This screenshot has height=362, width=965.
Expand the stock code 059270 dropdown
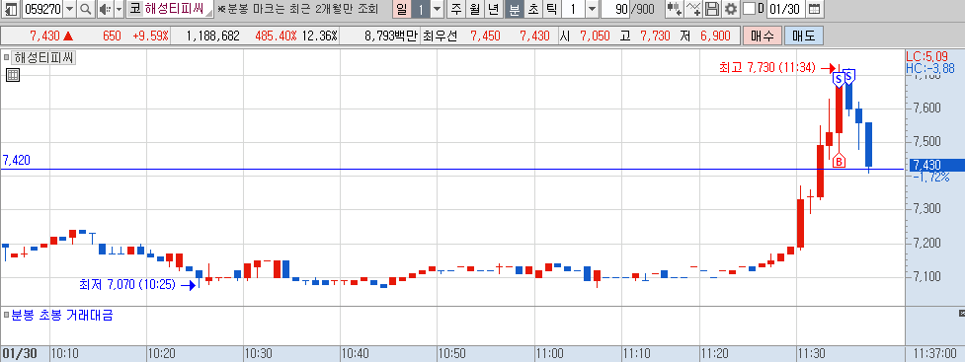[x=69, y=9]
